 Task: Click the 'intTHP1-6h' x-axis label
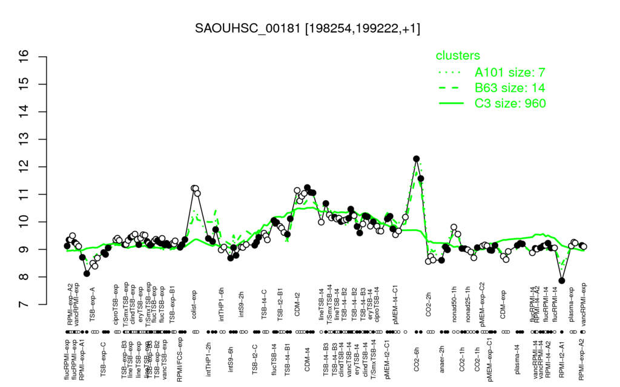[x=222, y=305]
